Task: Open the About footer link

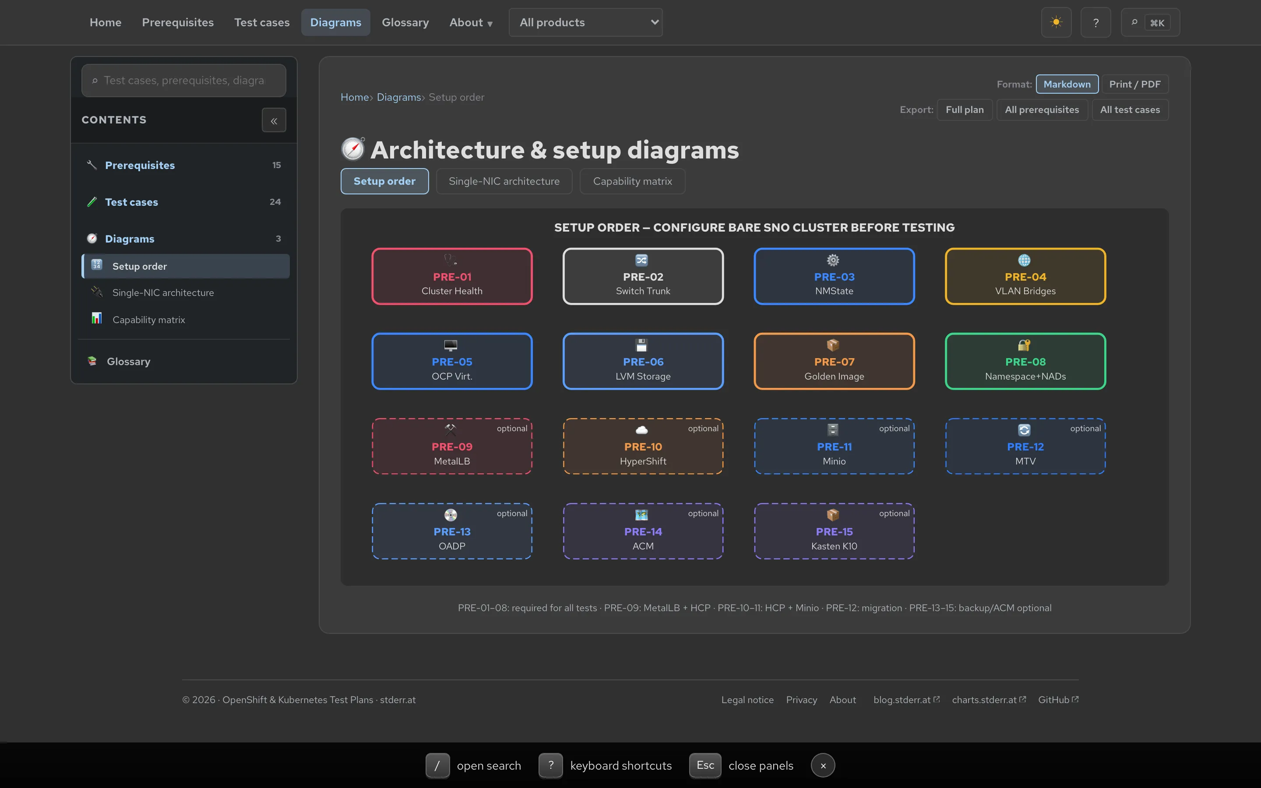Action: pyautogui.click(x=842, y=700)
